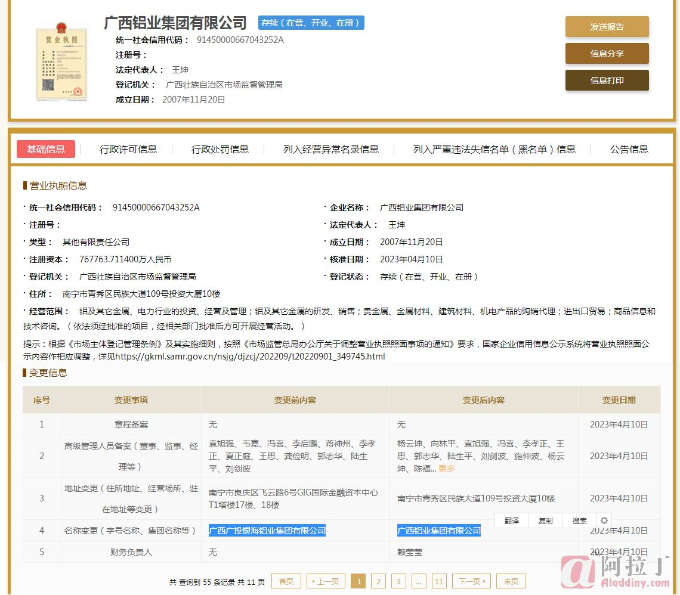Go to page 2 of records

pyautogui.click(x=378, y=581)
